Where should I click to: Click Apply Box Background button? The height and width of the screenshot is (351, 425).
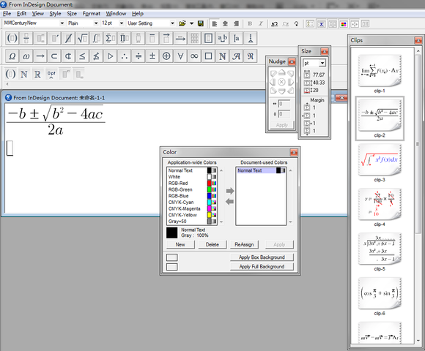point(262,257)
